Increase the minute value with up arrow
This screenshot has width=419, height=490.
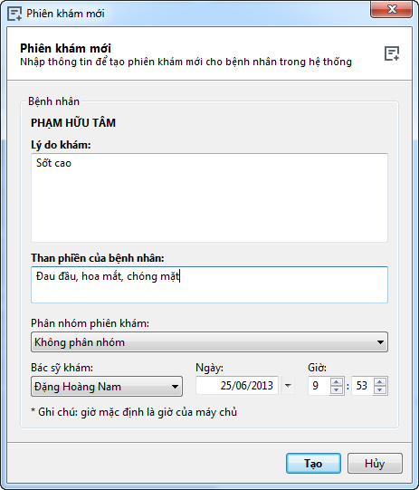(x=380, y=382)
